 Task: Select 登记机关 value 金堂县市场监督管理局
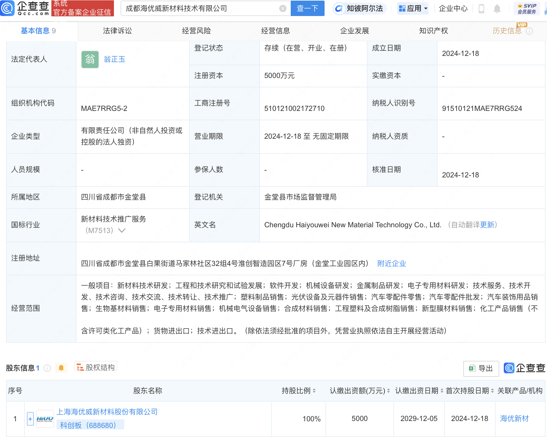pyautogui.click(x=300, y=197)
